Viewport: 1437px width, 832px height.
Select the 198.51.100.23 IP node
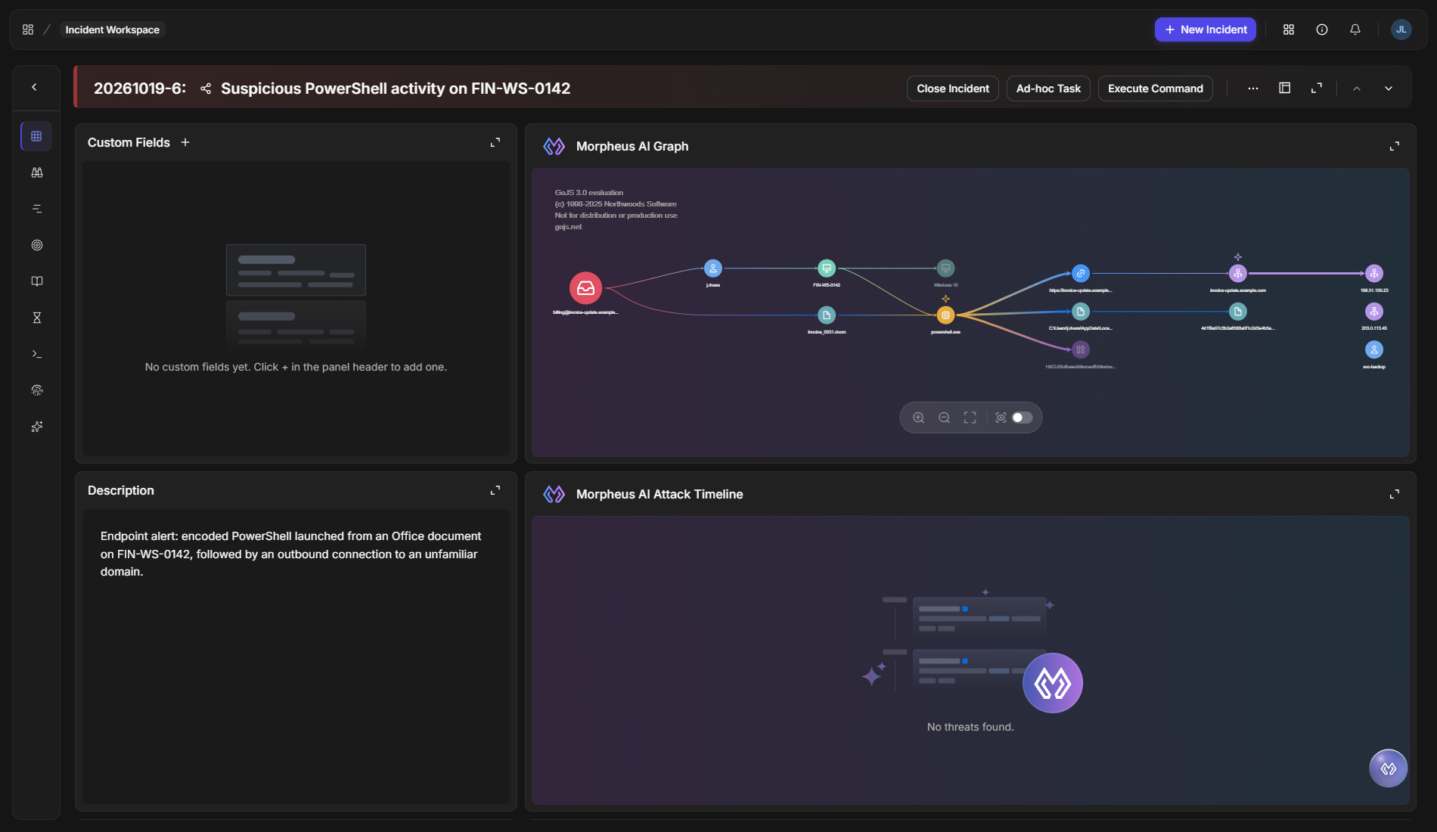[x=1374, y=274]
